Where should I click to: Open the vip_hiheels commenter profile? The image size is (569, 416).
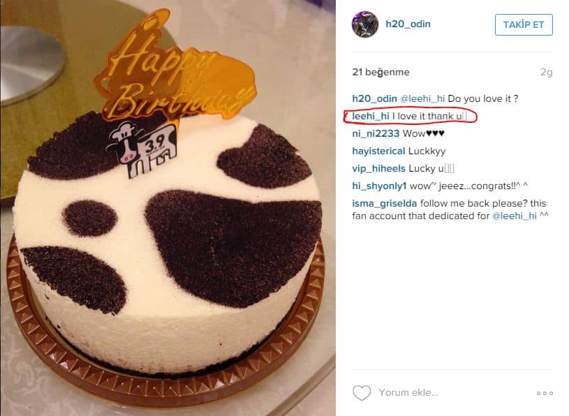pos(378,168)
